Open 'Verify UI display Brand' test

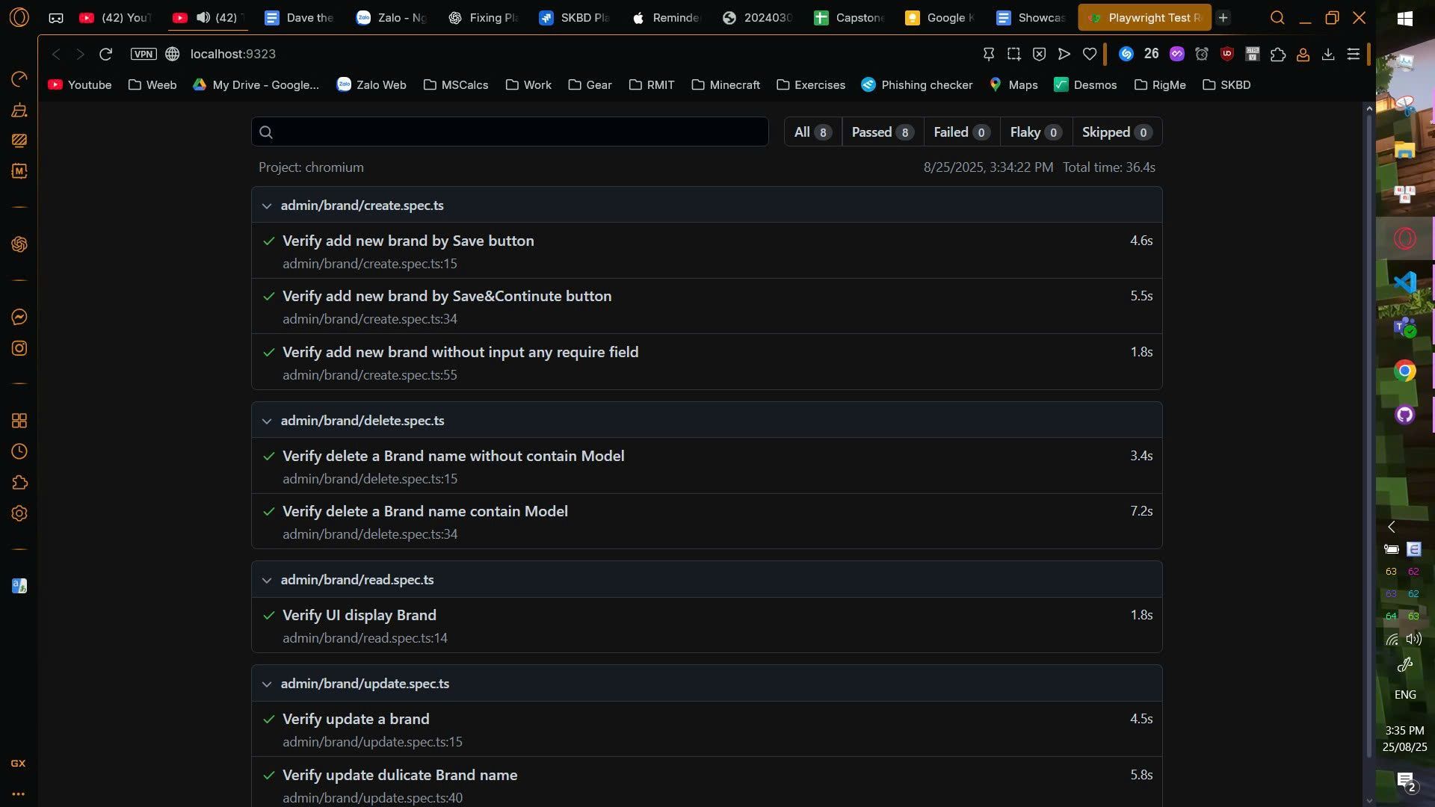pyautogui.click(x=359, y=615)
